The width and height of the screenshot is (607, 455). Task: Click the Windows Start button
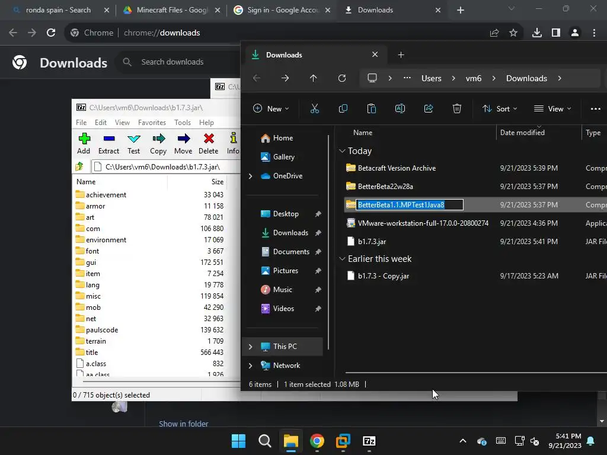tap(238, 441)
